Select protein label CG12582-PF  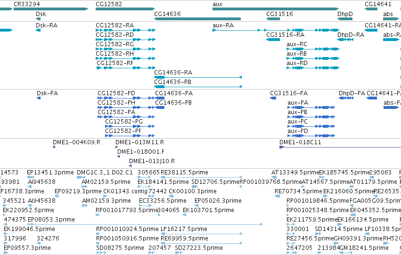click(x=123, y=131)
